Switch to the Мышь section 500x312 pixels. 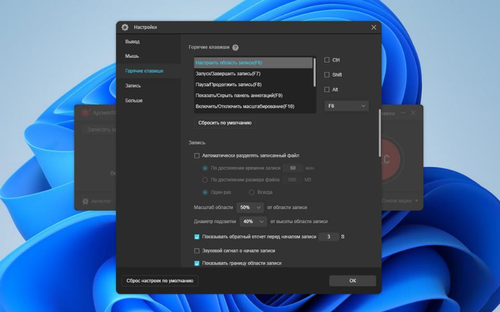coord(132,56)
